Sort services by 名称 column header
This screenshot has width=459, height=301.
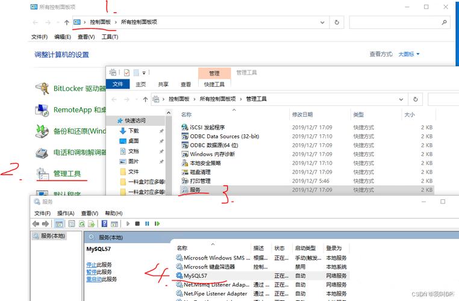[213, 248]
